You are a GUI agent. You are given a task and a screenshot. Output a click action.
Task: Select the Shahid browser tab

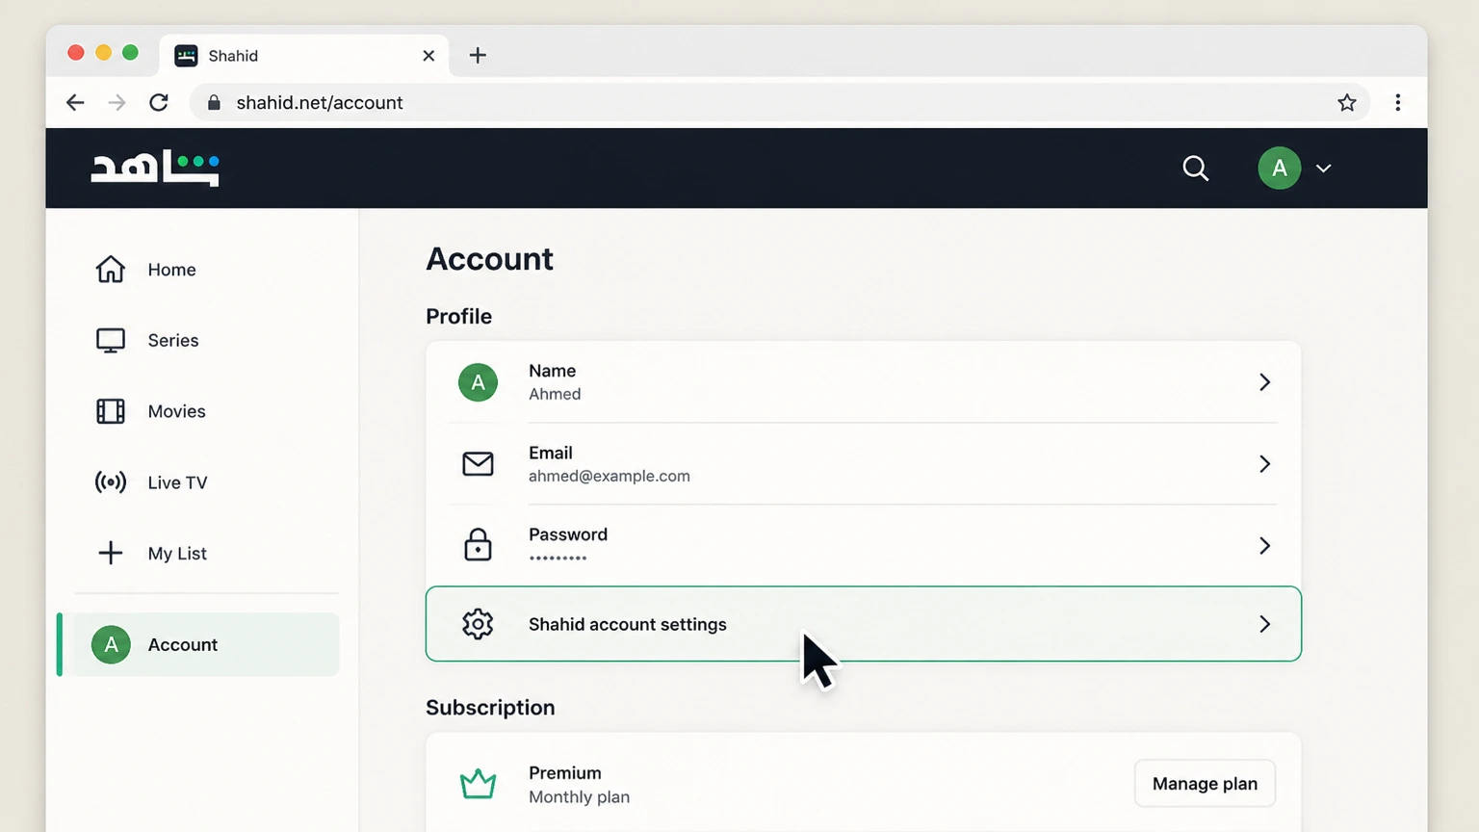304,56
